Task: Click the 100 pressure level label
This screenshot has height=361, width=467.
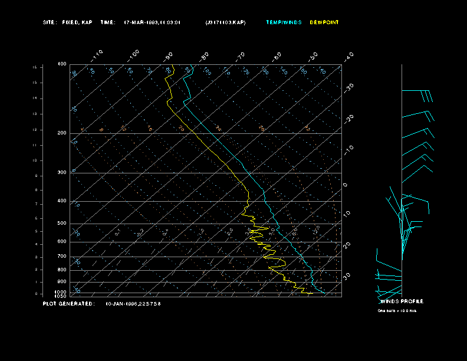Action: (62, 64)
